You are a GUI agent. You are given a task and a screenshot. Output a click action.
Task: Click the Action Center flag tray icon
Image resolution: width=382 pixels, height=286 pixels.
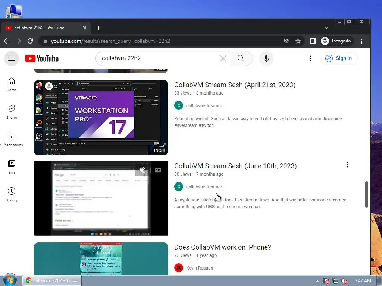tap(326, 281)
